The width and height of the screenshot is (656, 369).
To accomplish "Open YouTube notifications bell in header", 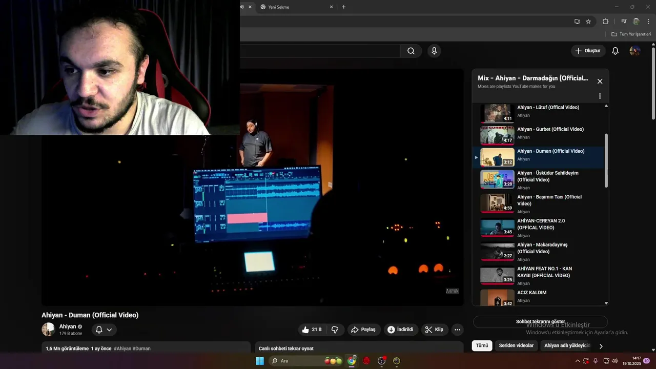I will (616, 51).
